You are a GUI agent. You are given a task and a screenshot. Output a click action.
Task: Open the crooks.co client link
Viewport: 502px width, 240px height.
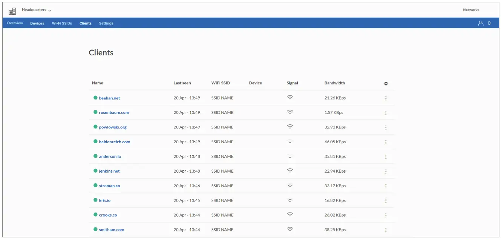pyautogui.click(x=108, y=215)
